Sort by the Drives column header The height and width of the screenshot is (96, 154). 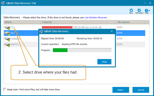(x=22, y=22)
